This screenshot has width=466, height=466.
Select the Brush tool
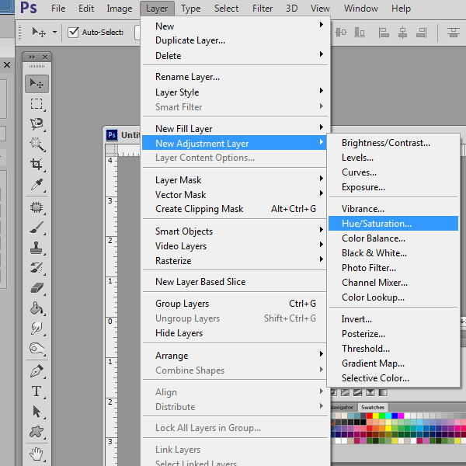coord(37,228)
